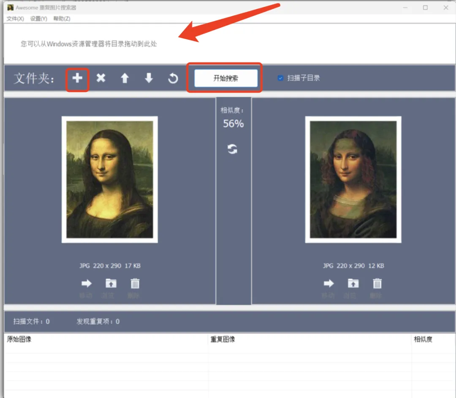Click the 56% similarity value
This screenshot has height=398, width=456.
point(233,124)
